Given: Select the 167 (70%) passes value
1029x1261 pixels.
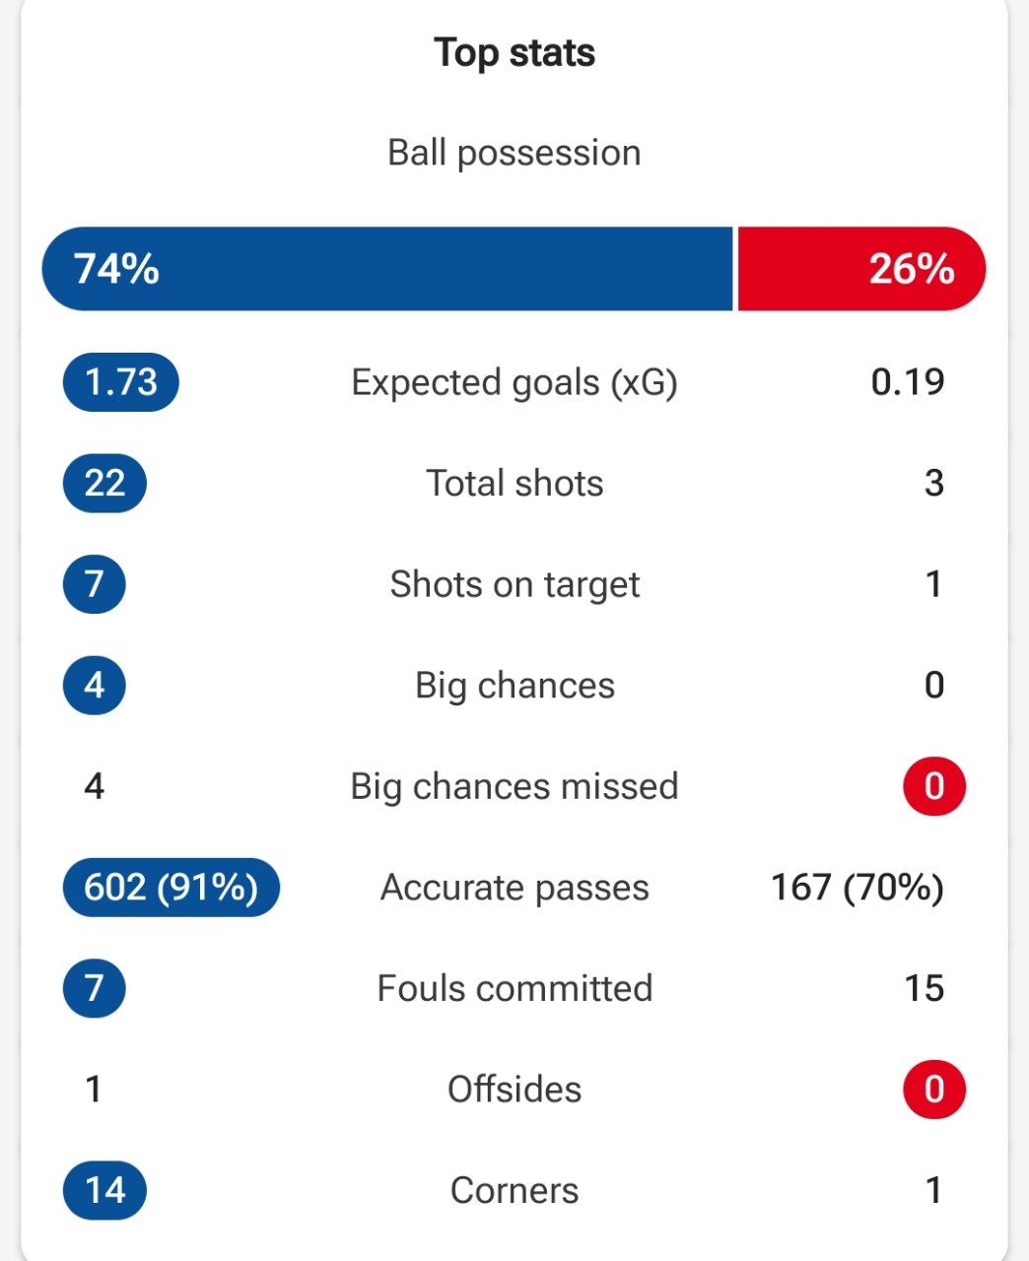Looking at the screenshot, I should (x=857, y=888).
